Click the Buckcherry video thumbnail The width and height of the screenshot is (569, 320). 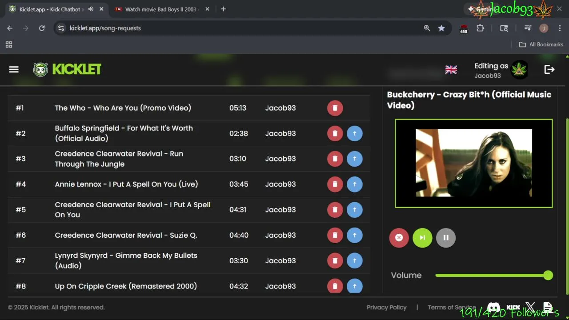474,163
